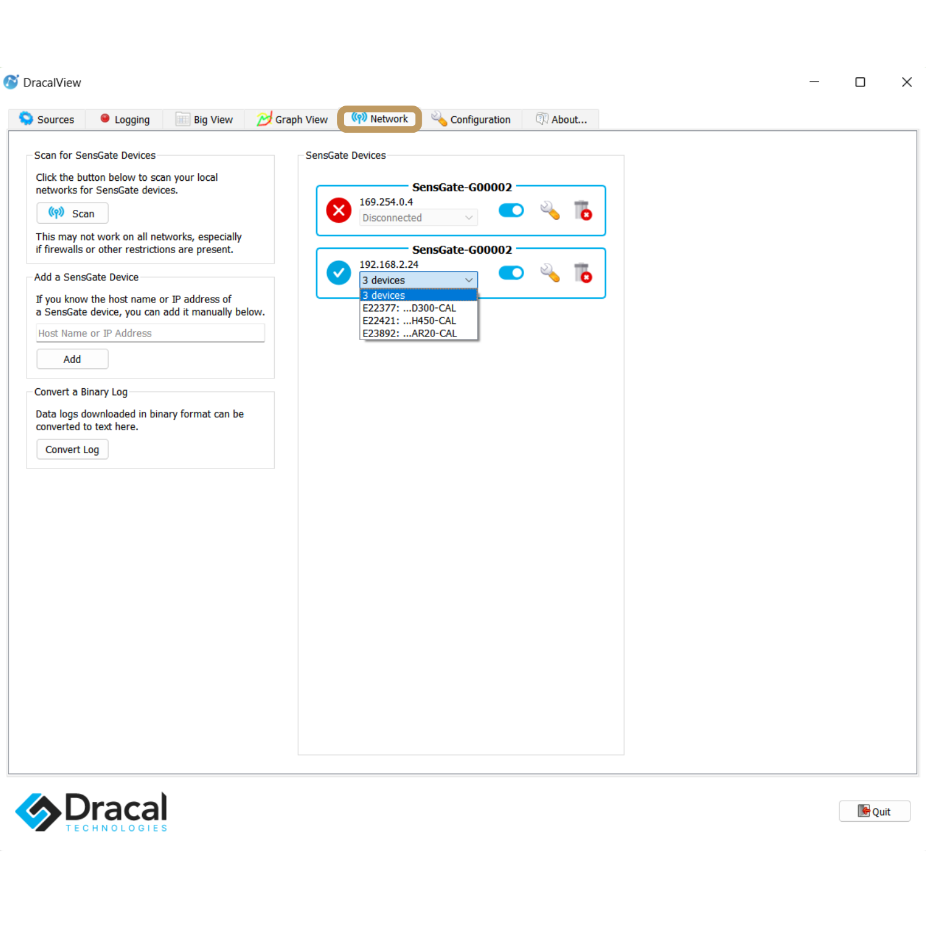
Task: Delete the SensGate device at 169.254.0.4
Action: click(x=583, y=211)
